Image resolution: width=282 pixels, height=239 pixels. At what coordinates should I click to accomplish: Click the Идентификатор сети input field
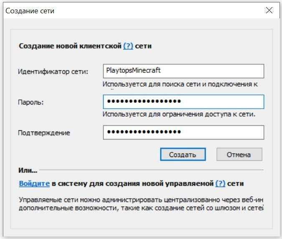pyautogui.click(x=183, y=71)
